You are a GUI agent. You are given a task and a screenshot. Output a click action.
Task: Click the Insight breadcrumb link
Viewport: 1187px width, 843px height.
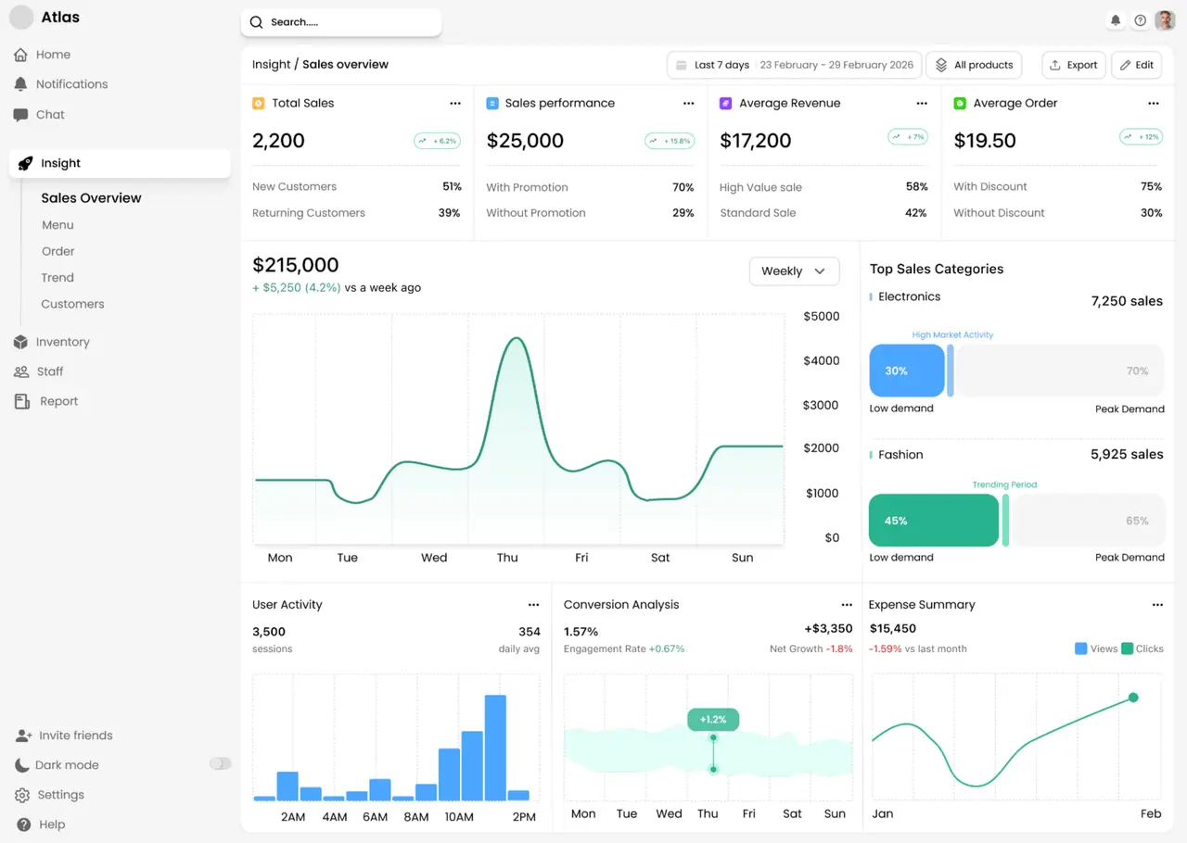[271, 65]
